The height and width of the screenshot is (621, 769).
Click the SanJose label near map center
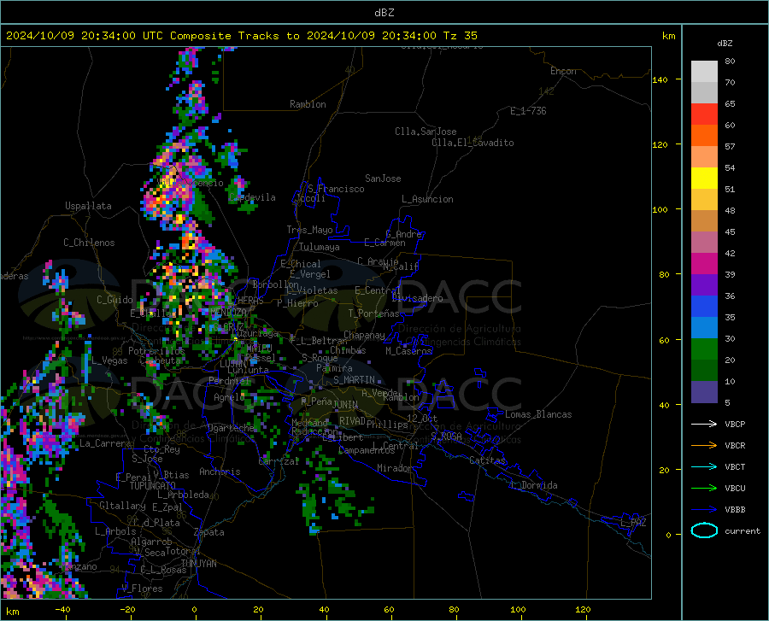tap(383, 179)
